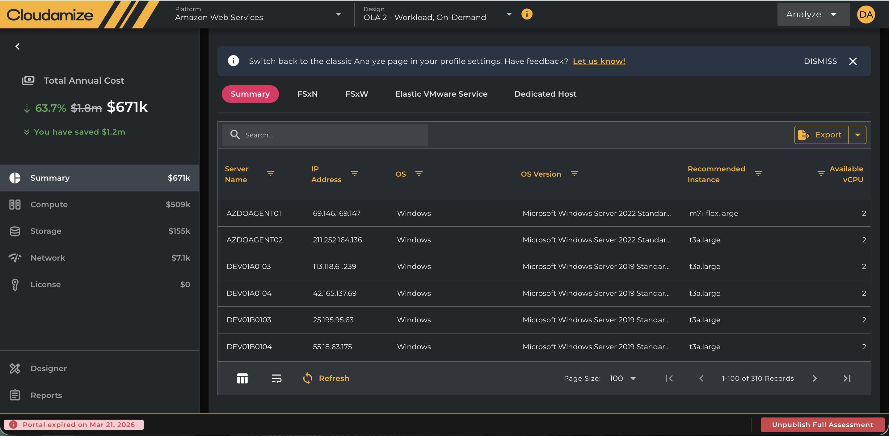This screenshot has height=436, width=889.
Task: Click the Export button
Action: tap(821, 135)
